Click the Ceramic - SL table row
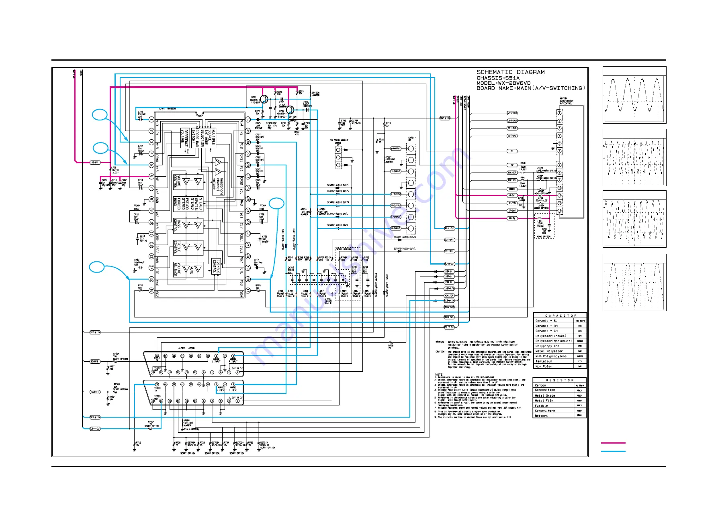Viewport: 718px width, 507px height. pyautogui.click(x=560, y=321)
